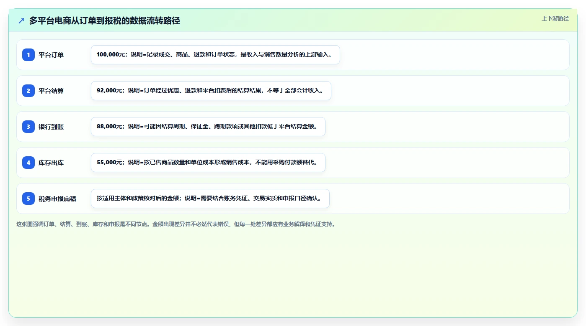Viewport: 586px width, 326px height.
Task: Click the step 5 number badge
Action: point(28,199)
